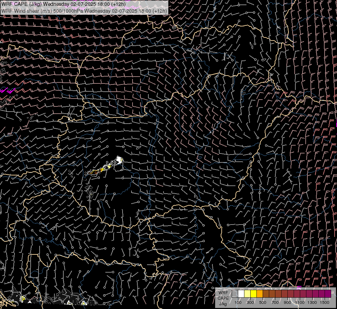
Task: Select the orange CAPE legend swatch
Action: pos(260,294)
